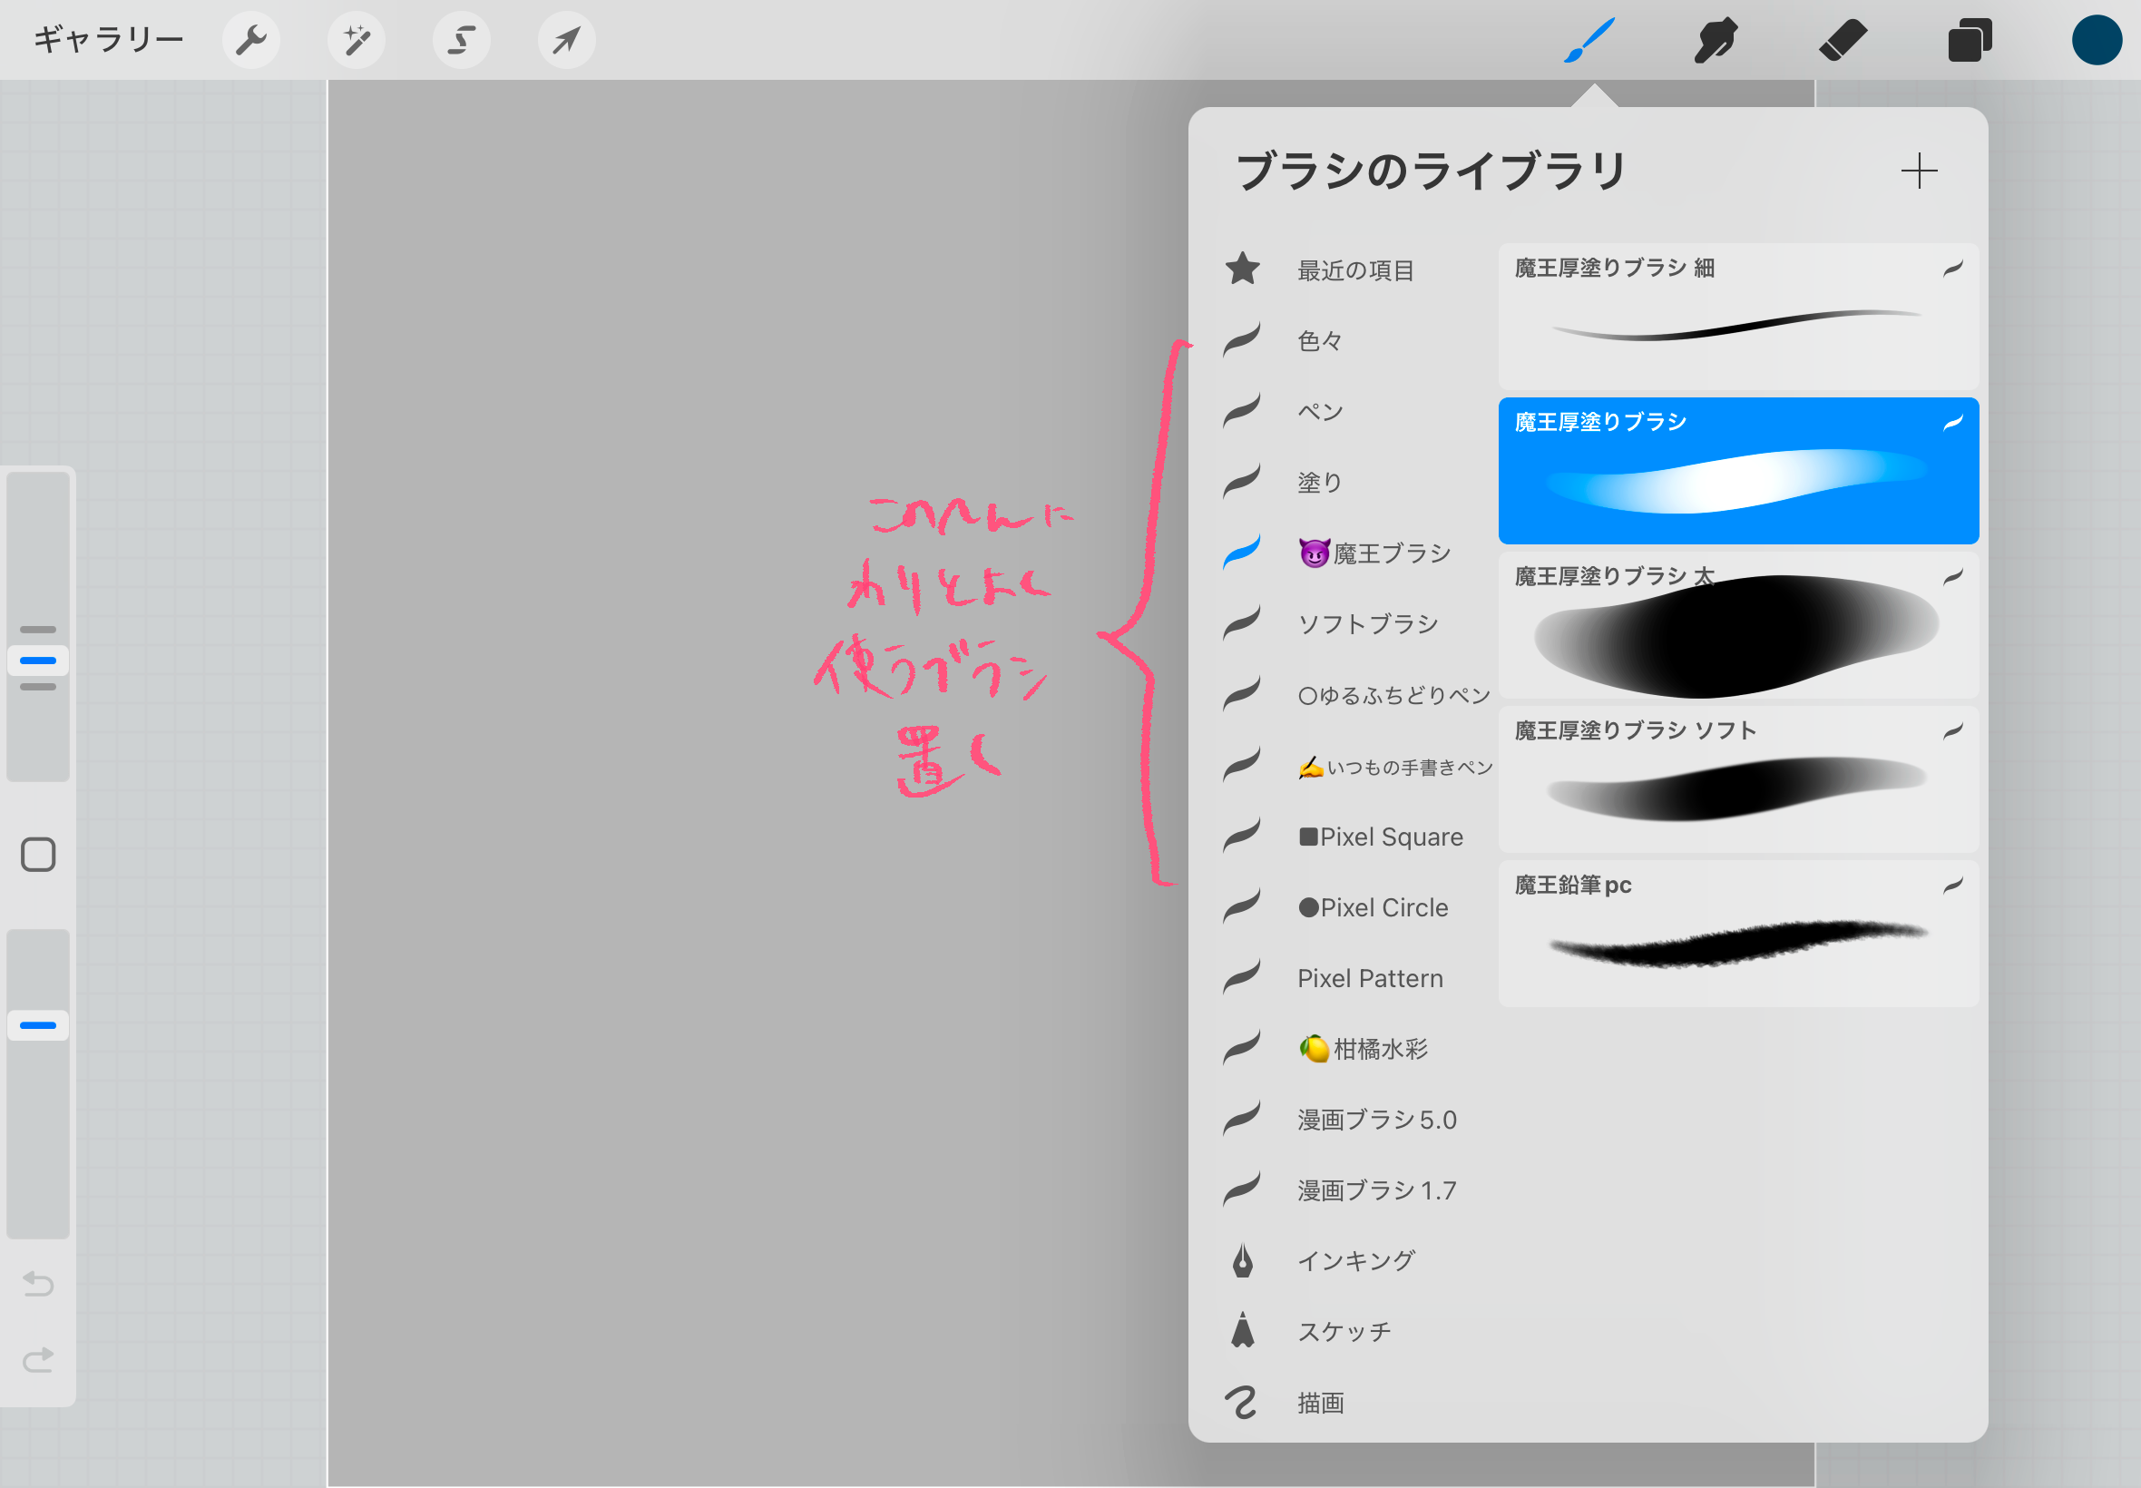Click the squiggle icon beside 描画

click(1241, 1403)
